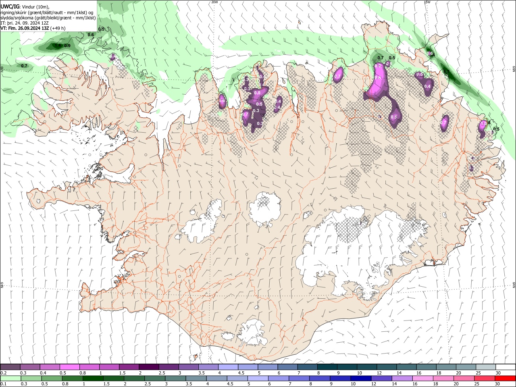The image size is (516, 387).
Task: Click the initial time line 'IT: þri. 24. 09. 2024 12Z'
Action: tap(25, 23)
